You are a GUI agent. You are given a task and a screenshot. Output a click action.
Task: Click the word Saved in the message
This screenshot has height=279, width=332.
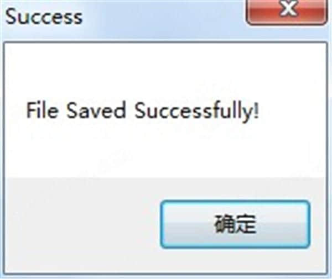[x=96, y=110]
